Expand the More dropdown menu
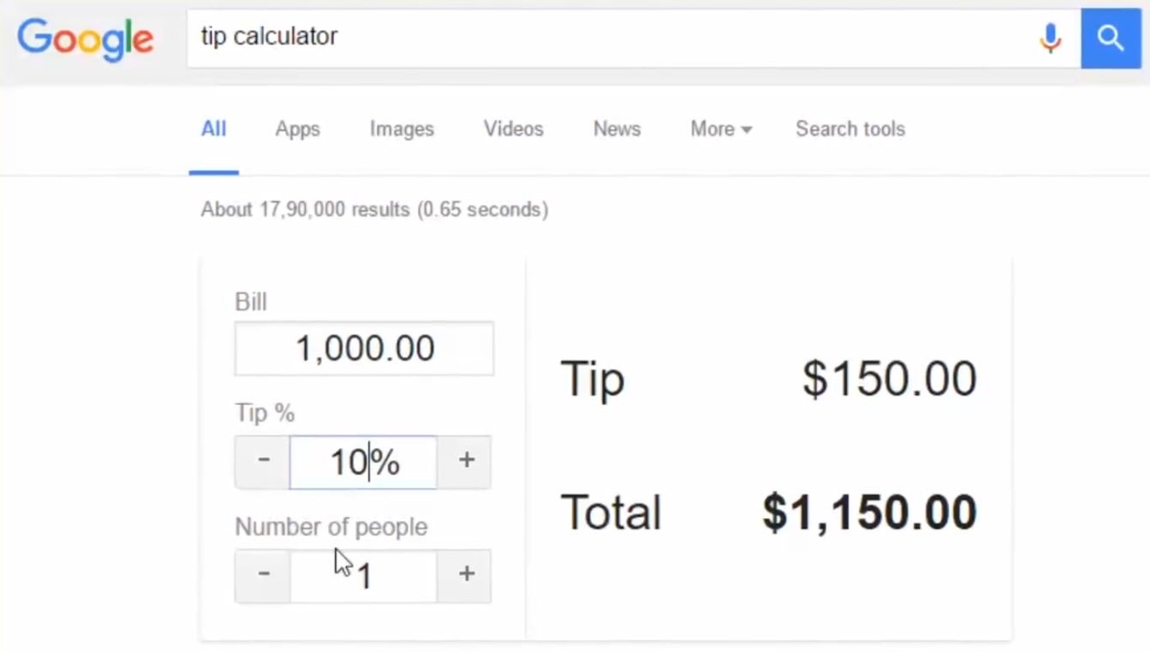 [x=721, y=130]
